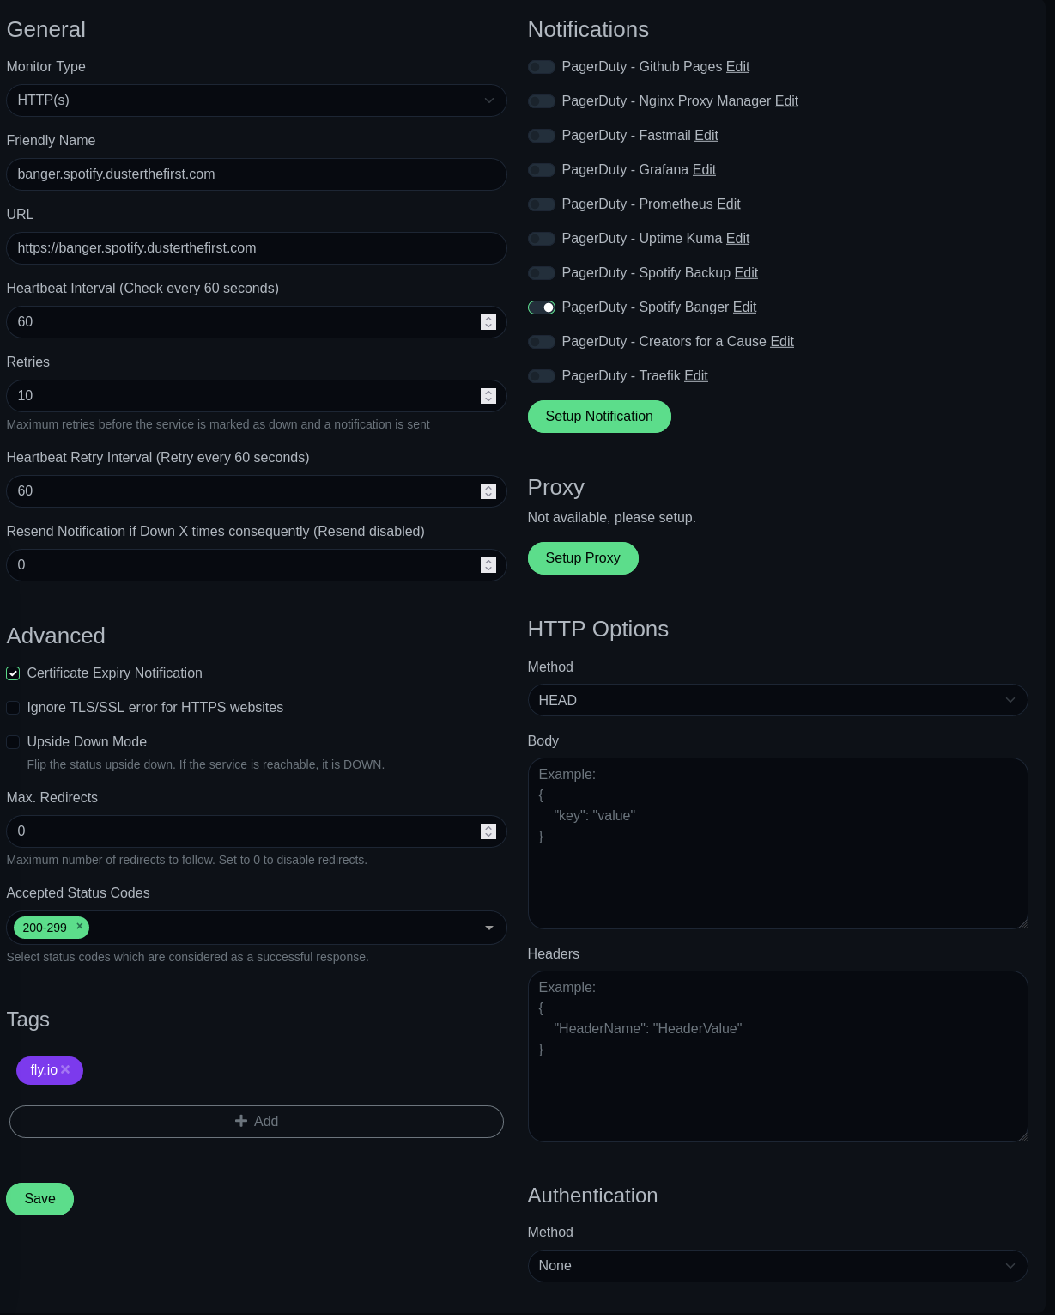Decrease the Heartbeat Retry Interval using its stepper
The width and height of the screenshot is (1055, 1315).
click(488, 495)
